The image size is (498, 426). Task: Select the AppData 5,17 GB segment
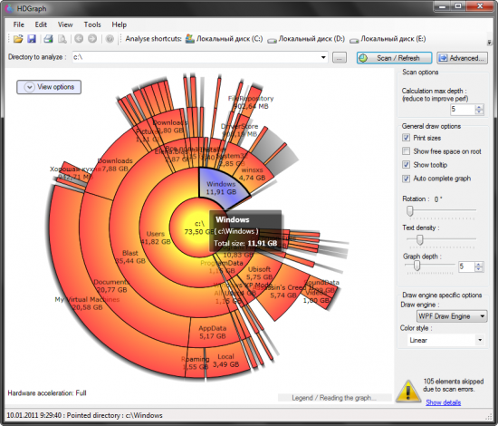pyautogui.click(x=213, y=332)
